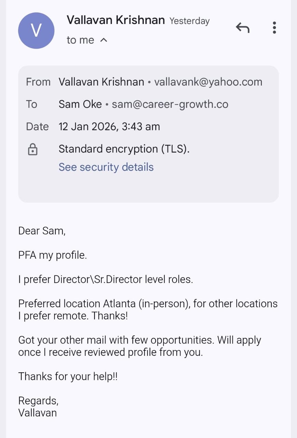
Task: Select Sam Oke in the To row
Action: [80, 104]
